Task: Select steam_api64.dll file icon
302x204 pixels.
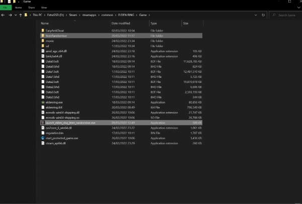Action: click(43, 143)
